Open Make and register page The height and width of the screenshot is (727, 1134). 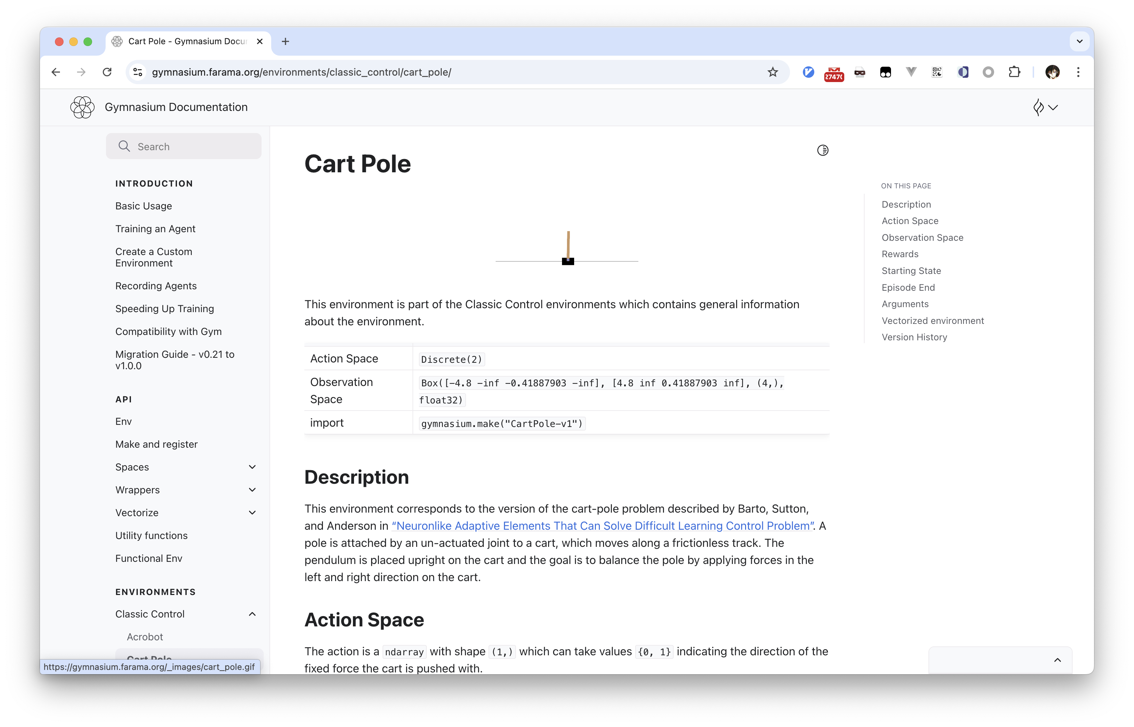[x=156, y=444]
